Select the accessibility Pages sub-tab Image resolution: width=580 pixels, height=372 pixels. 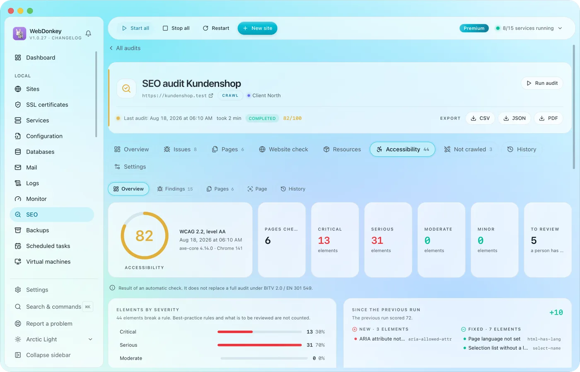220,189
